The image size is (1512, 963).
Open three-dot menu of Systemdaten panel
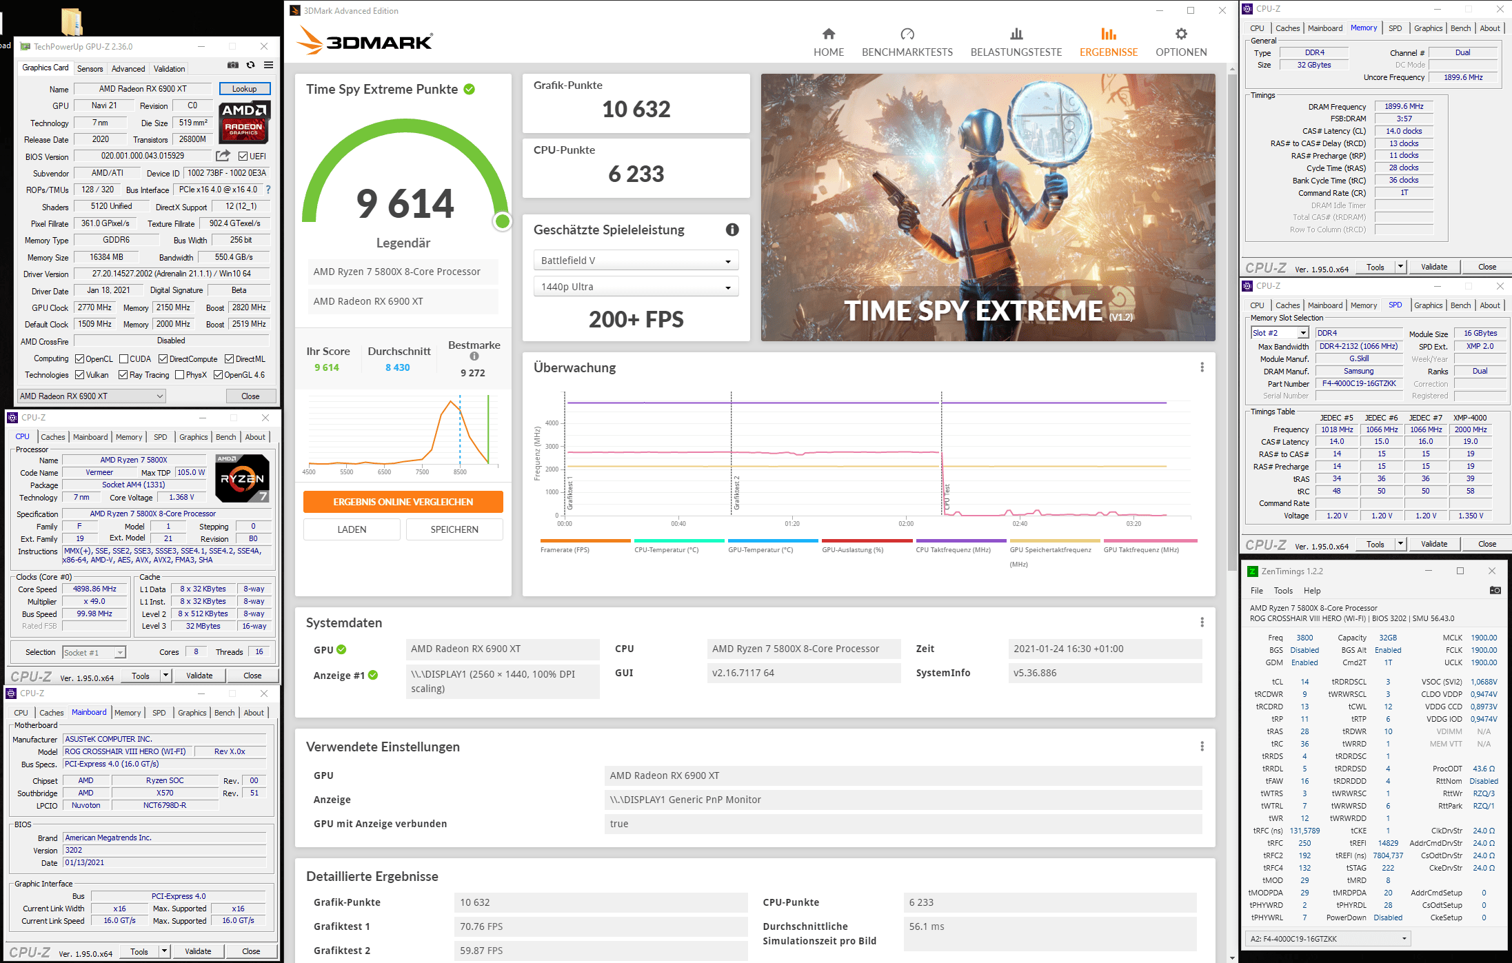pos(1202,622)
